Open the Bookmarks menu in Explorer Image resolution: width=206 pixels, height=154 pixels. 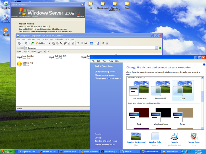tap(59, 39)
